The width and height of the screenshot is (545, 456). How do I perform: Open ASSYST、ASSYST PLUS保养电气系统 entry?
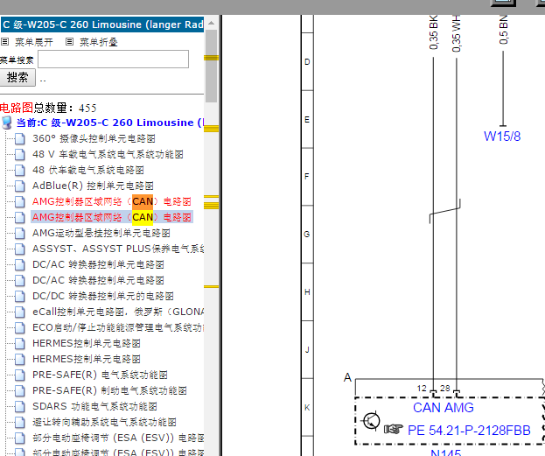[x=118, y=249]
